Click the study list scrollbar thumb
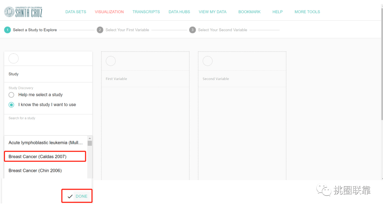 (90, 143)
